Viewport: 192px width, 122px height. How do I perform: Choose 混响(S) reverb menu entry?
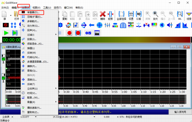click(39, 80)
